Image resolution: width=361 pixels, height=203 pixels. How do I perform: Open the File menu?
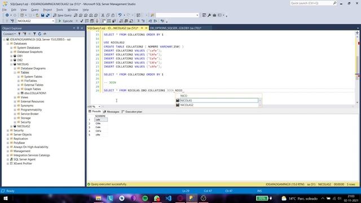5,10
